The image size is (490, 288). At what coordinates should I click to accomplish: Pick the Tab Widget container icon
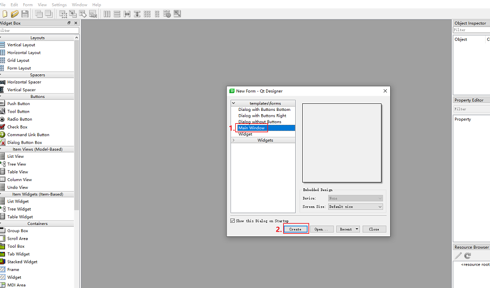tap(3, 254)
